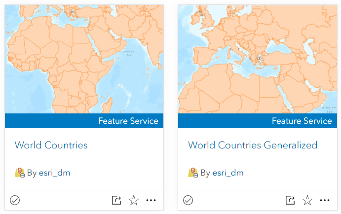341x214 pixels.
Task: Open more options for World Countries Generalized
Action: coord(325,200)
